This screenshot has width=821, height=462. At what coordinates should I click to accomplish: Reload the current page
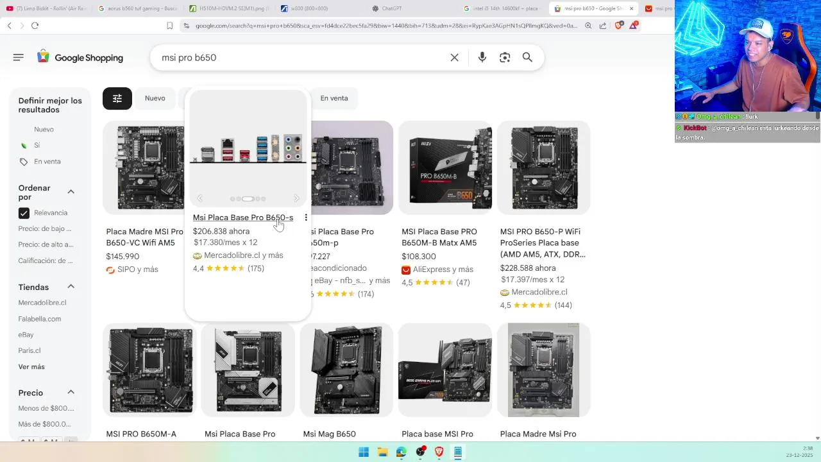pyautogui.click(x=35, y=26)
